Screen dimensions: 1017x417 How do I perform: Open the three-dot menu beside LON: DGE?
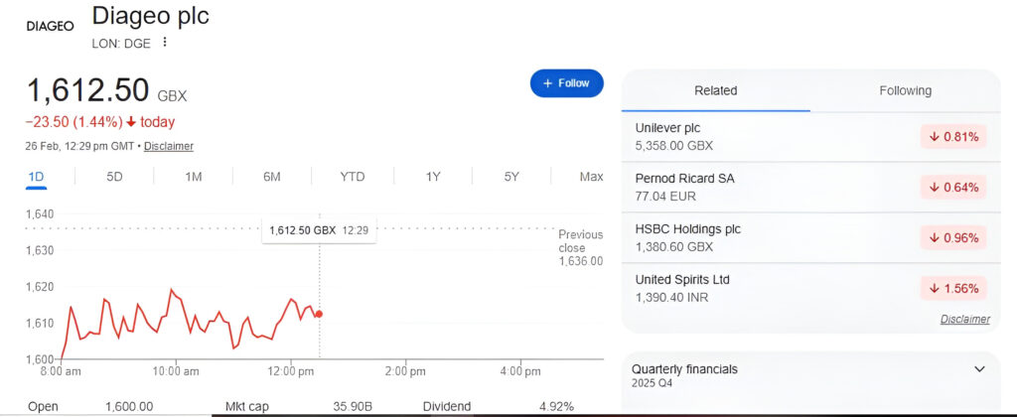(x=165, y=42)
